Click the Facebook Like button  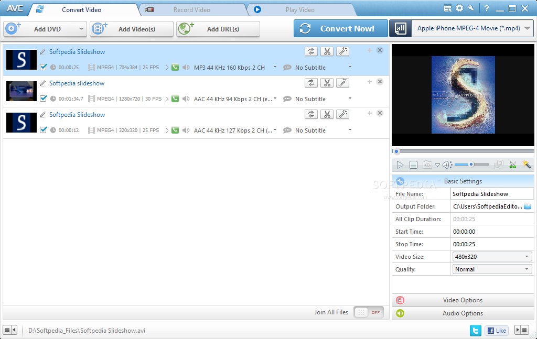[497, 331]
